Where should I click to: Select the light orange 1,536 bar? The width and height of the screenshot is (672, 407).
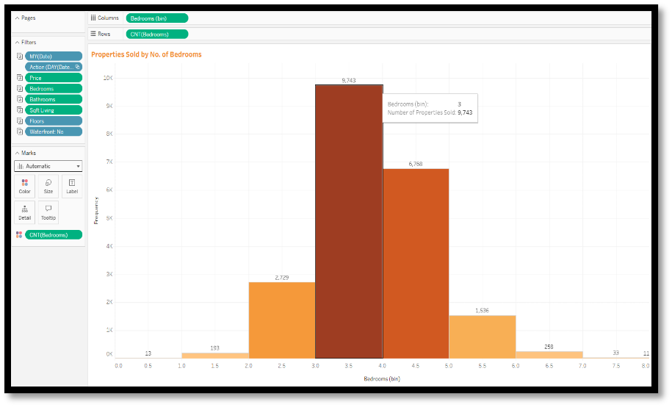[x=482, y=336]
